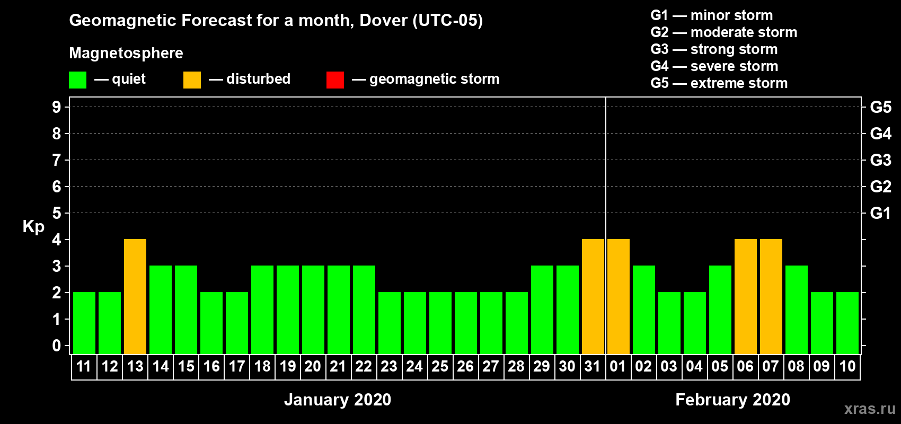Click the 'G1 — minor storm' legend text
This screenshot has height=424, width=901.
[x=712, y=15]
